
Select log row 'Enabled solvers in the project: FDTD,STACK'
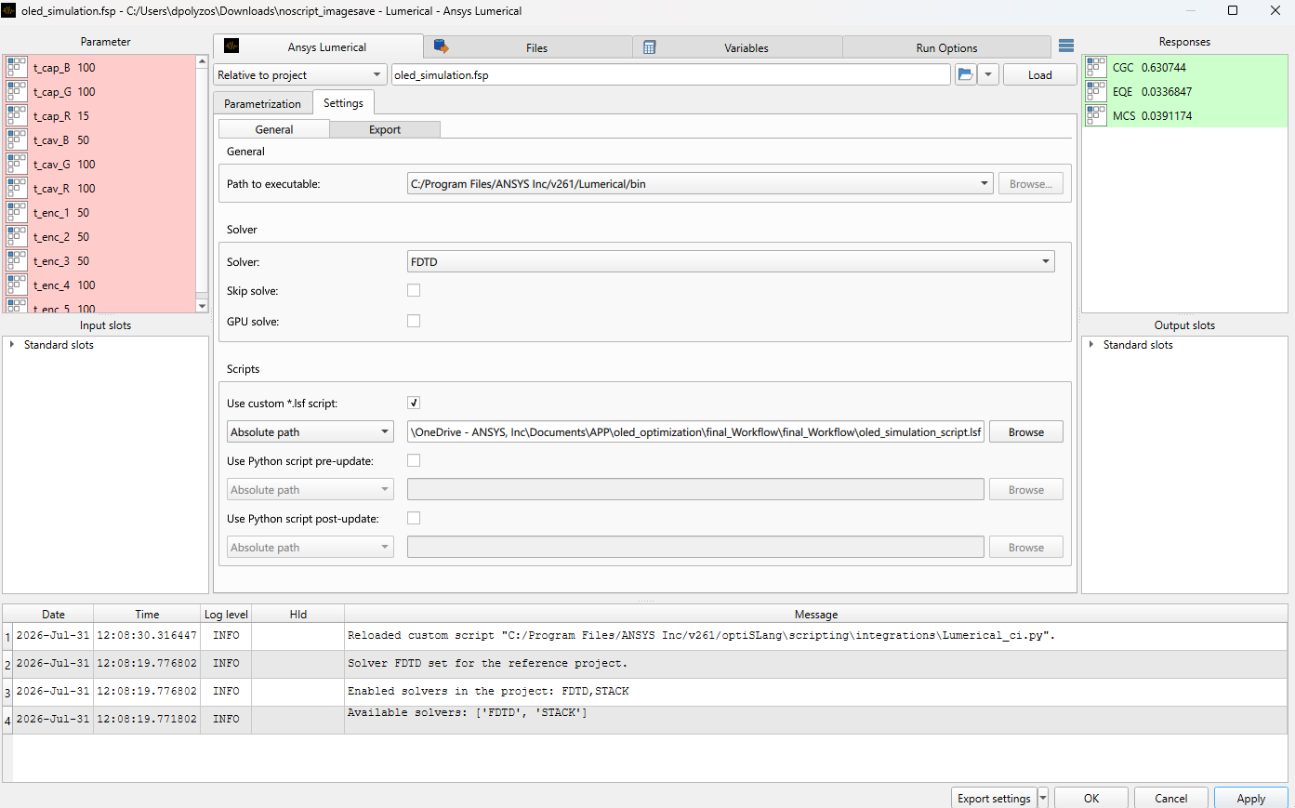(644, 692)
